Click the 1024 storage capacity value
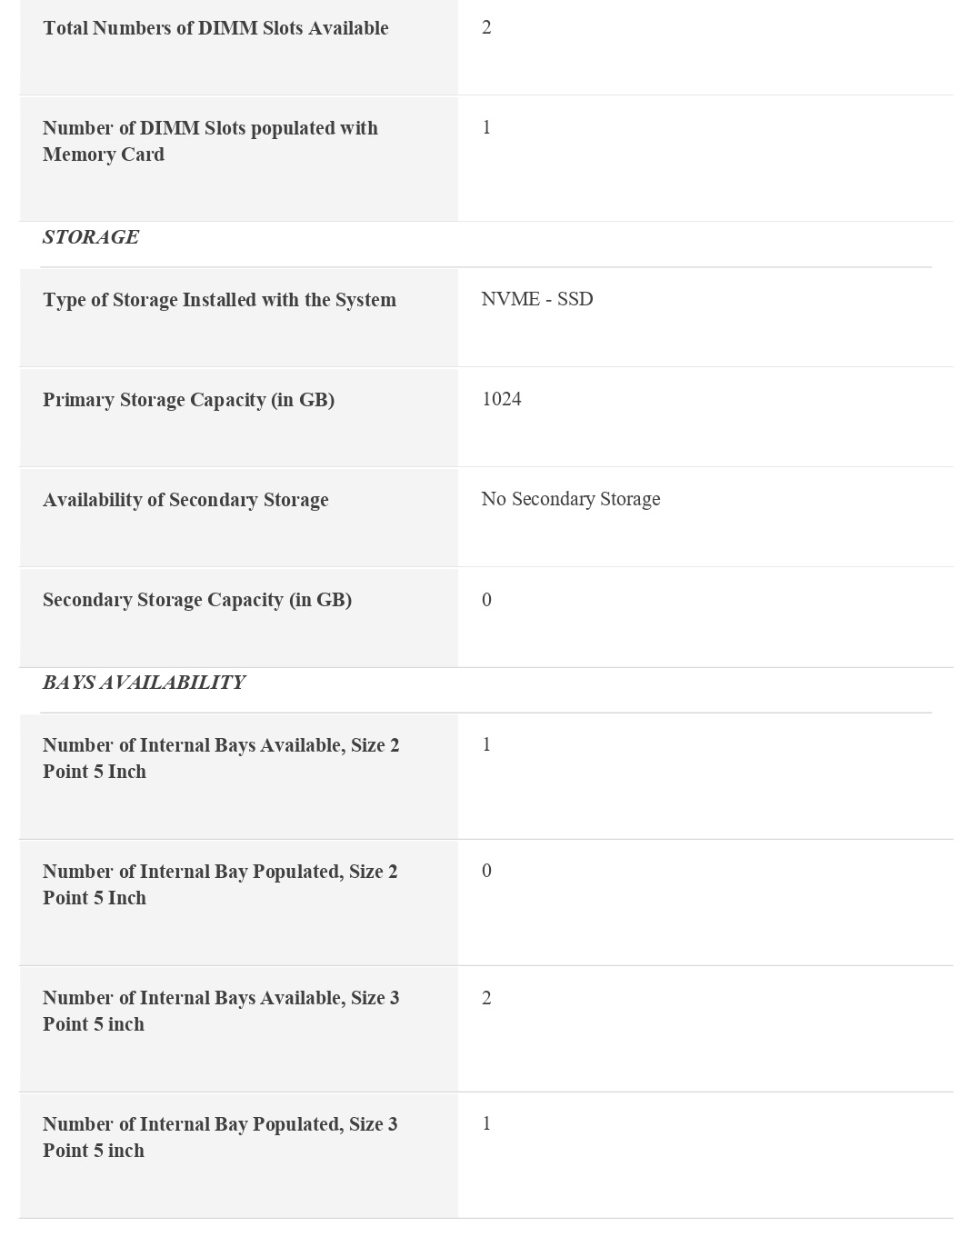 pos(501,399)
